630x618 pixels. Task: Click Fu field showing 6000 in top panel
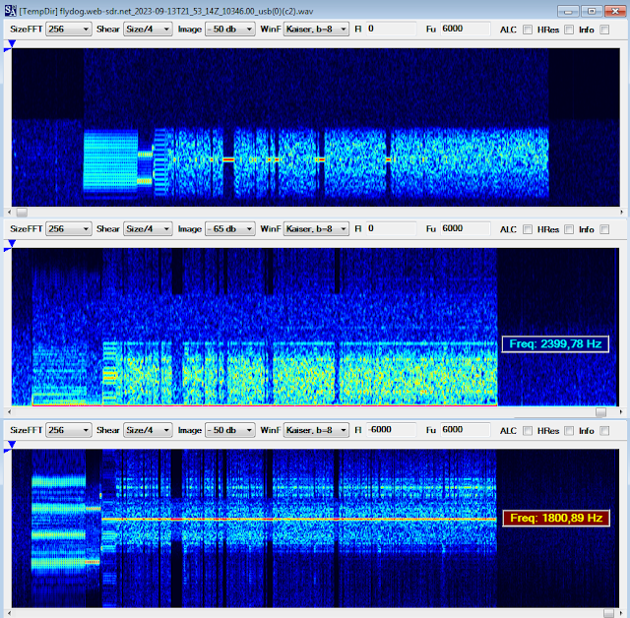466,29
